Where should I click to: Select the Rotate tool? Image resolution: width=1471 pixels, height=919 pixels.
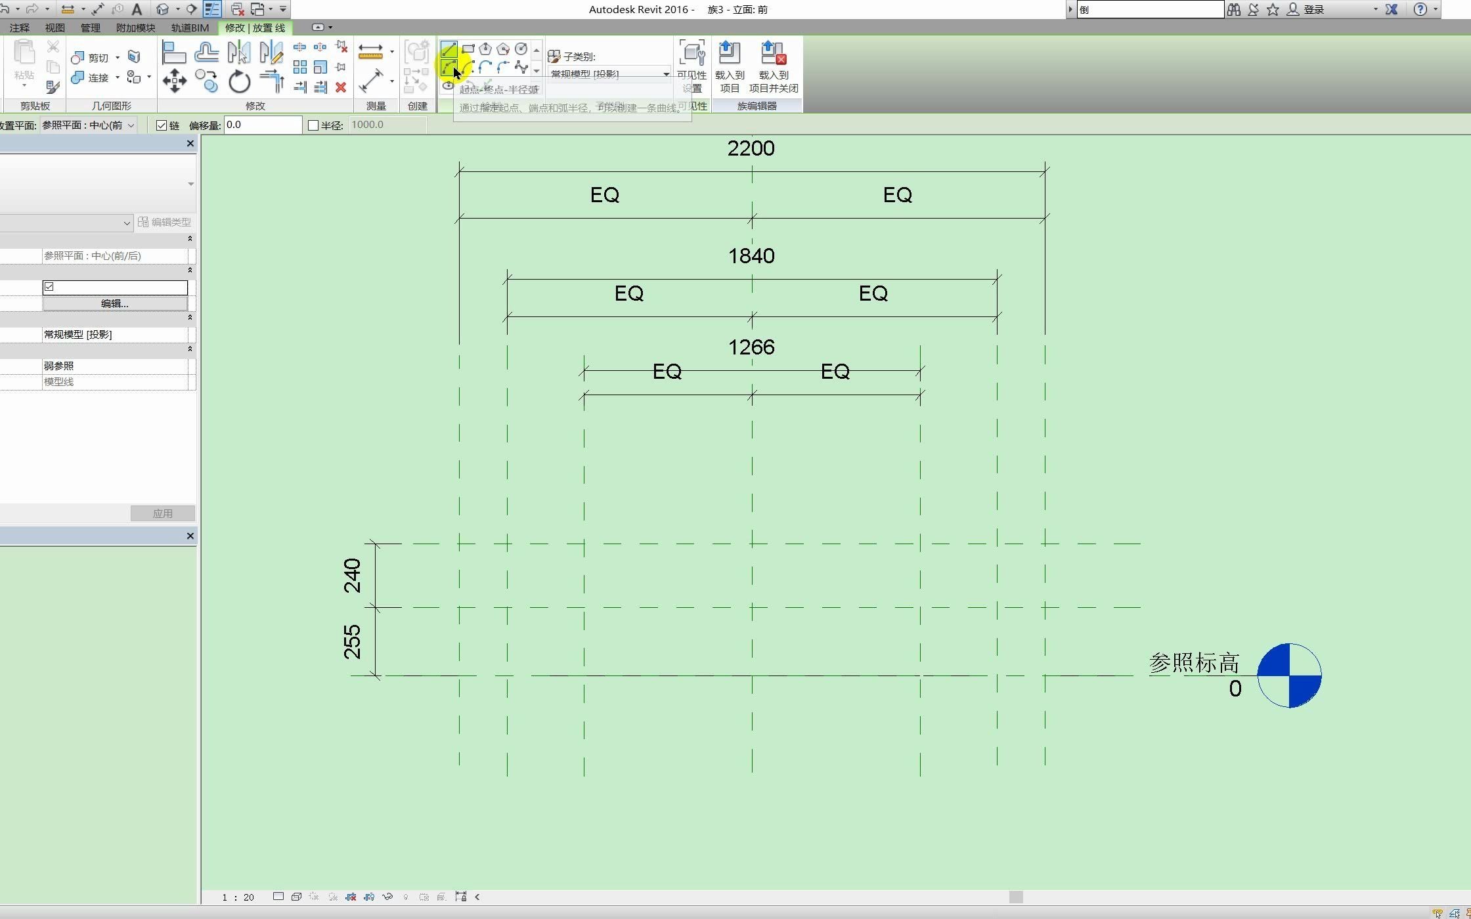[x=239, y=80]
